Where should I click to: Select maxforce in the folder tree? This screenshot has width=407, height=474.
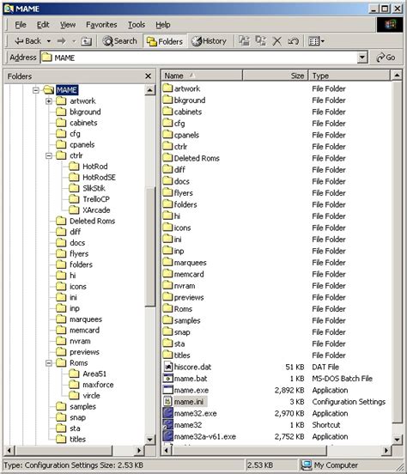[x=98, y=385]
